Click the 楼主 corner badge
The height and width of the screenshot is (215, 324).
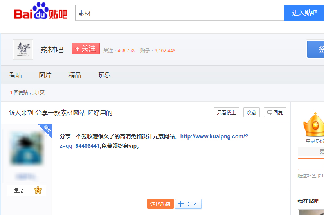tap(47, 129)
